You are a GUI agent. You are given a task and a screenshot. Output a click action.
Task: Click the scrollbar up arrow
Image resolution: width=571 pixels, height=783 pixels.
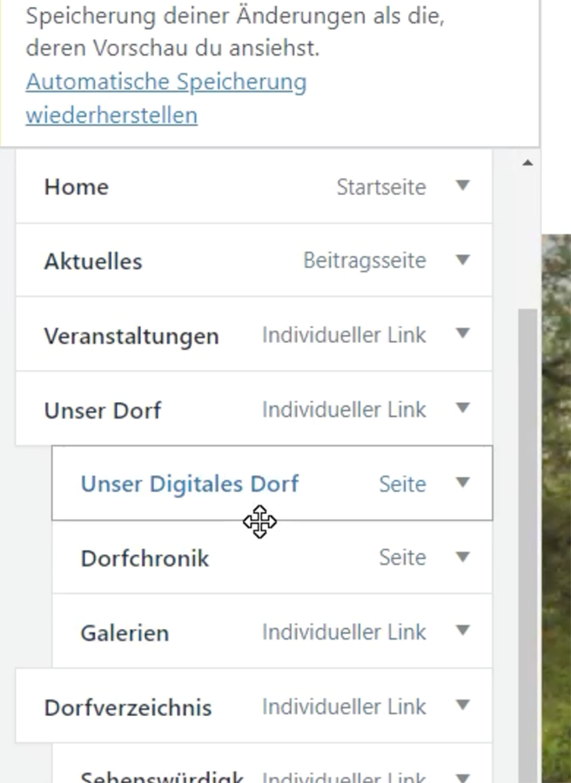527,163
